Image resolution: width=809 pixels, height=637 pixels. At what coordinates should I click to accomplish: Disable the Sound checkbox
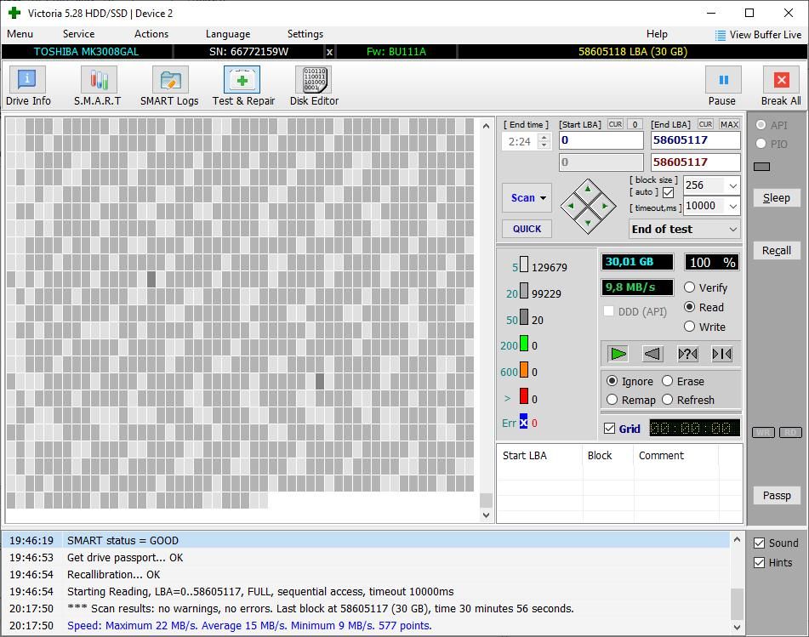click(x=759, y=543)
